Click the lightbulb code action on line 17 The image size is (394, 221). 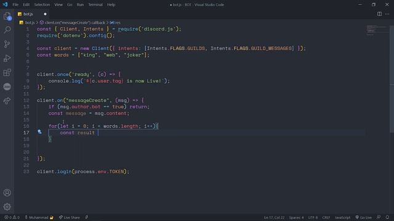[x=39, y=131]
